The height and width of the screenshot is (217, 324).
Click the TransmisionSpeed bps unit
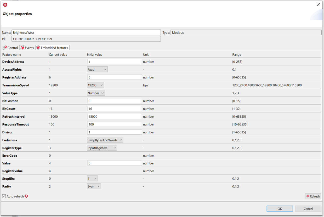point(146,85)
